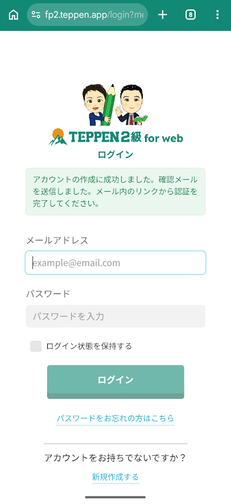Select the fp2.teppen.app URL address bar
This screenshot has width=231, height=504.
click(88, 15)
